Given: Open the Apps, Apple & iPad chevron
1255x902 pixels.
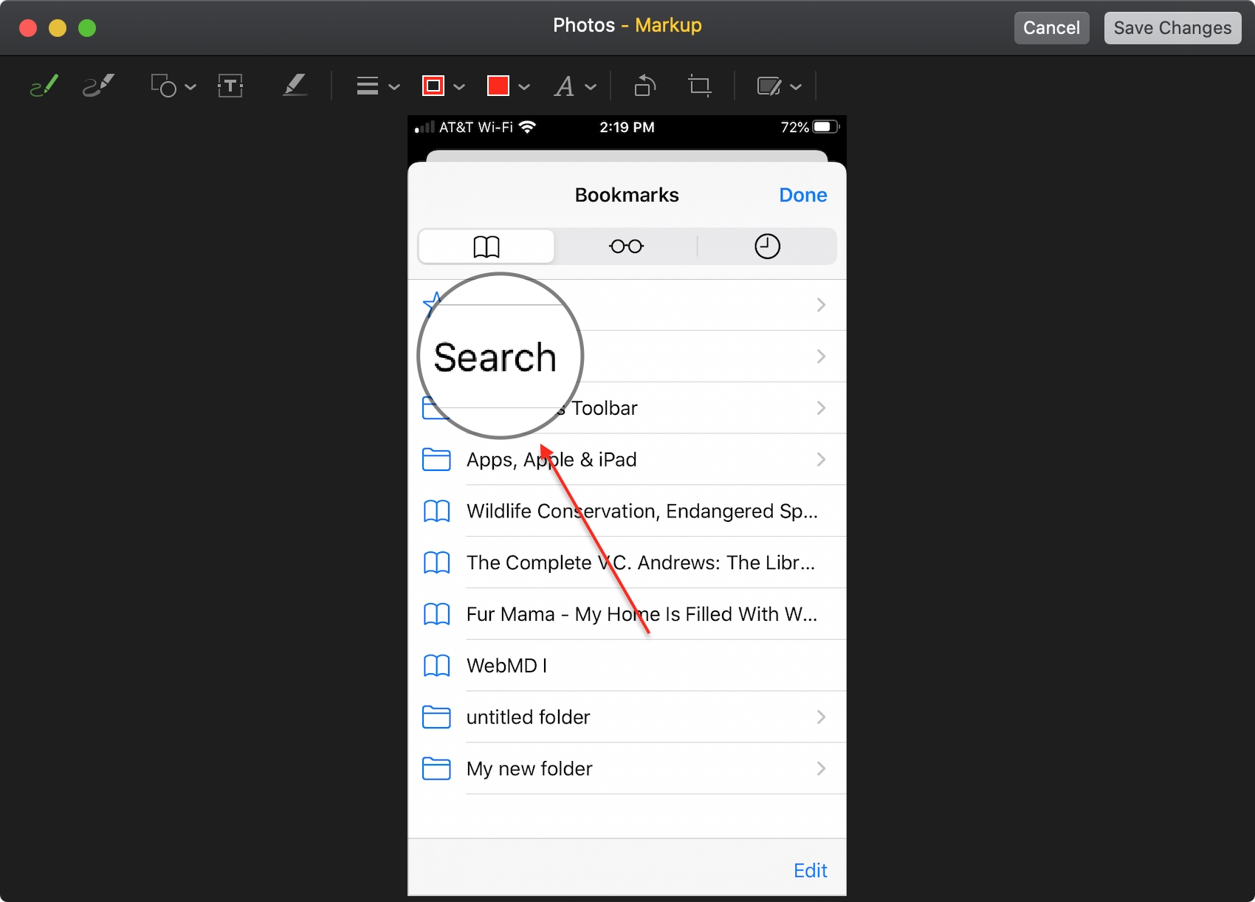Looking at the screenshot, I should (821, 460).
